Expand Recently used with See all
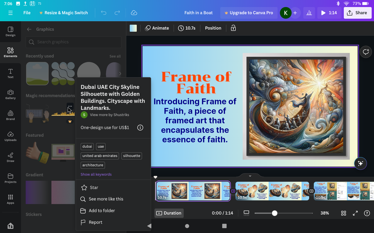The width and height of the screenshot is (374, 233). 115,56
